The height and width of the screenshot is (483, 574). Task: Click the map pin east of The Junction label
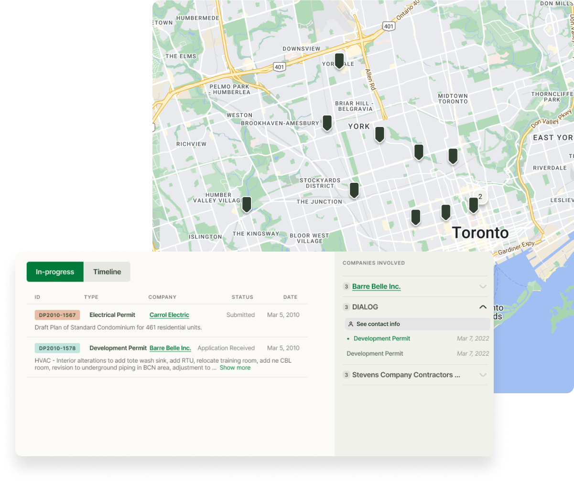[354, 190]
